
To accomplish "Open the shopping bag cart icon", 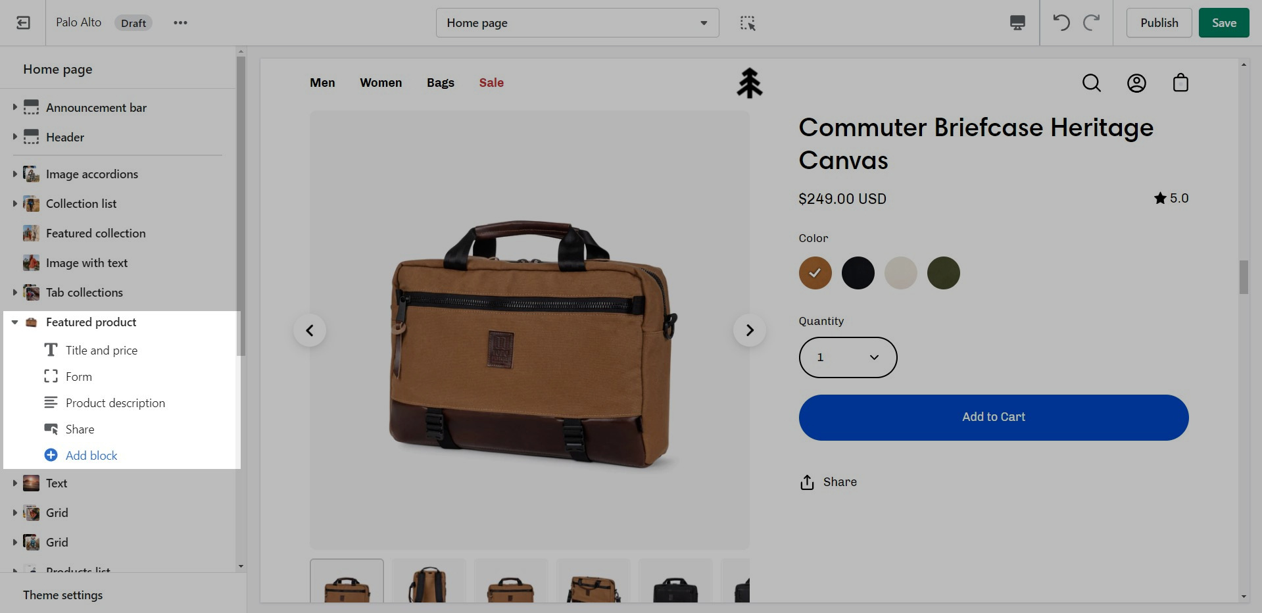I will pyautogui.click(x=1180, y=83).
